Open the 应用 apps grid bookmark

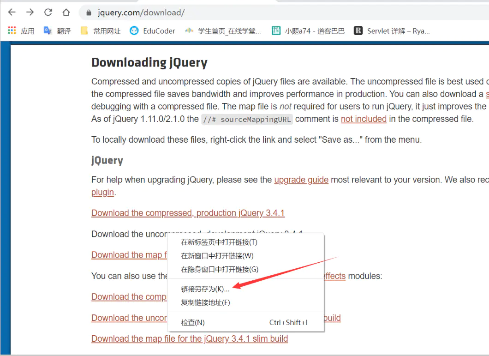click(21, 30)
